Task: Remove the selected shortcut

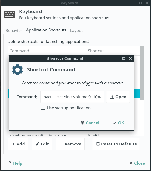Action: point(70,144)
